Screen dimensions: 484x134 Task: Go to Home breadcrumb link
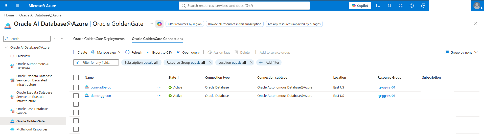[9, 15]
